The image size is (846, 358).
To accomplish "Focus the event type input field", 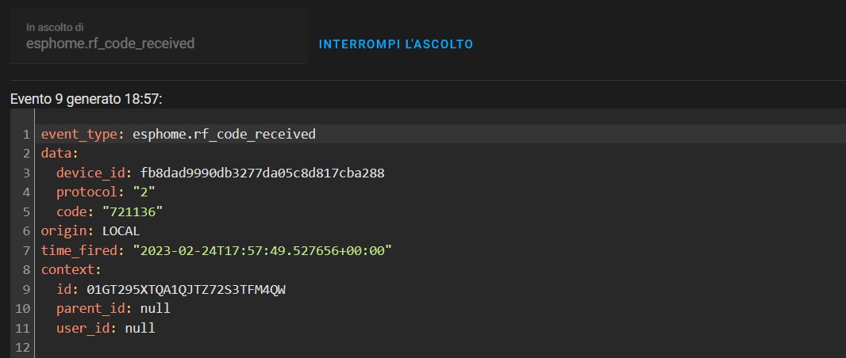I will coord(160,36).
